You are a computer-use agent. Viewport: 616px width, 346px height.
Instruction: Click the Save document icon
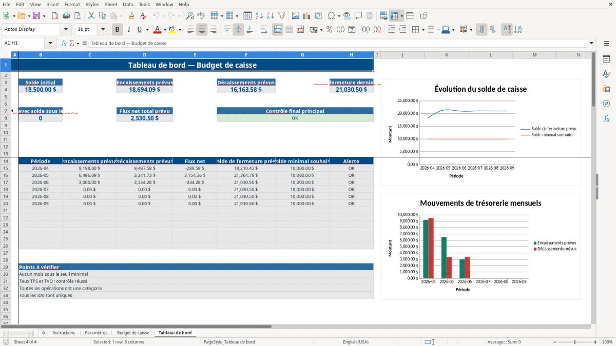pyautogui.click(x=36, y=16)
